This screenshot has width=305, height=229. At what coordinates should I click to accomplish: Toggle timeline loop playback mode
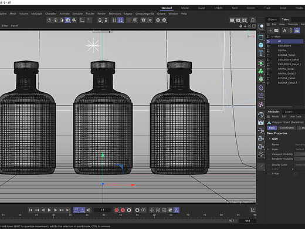tap(76, 210)
